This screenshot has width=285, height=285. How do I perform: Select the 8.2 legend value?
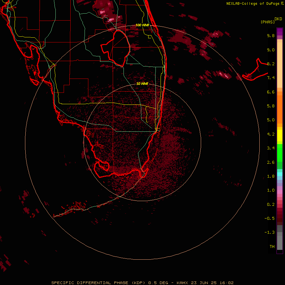pyautogui.click(x=271, y=64)
